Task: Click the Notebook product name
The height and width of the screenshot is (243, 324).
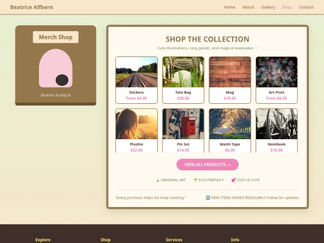Action: click(x=277, y=144)
